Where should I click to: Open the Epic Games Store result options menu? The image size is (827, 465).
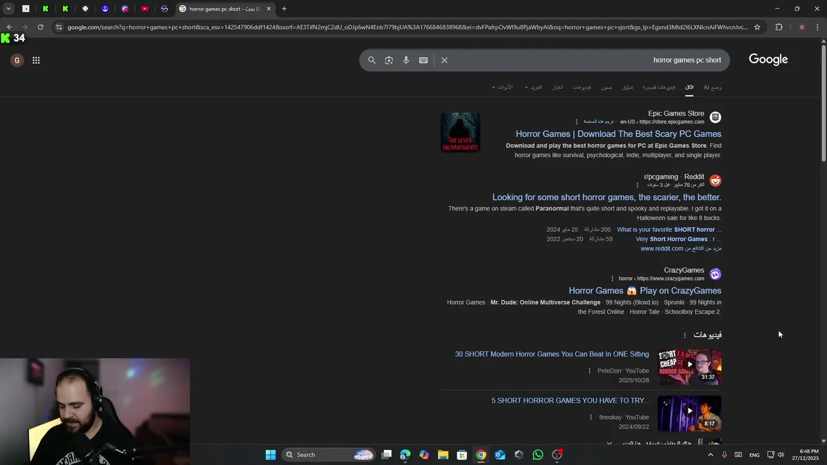coord(577,121)
